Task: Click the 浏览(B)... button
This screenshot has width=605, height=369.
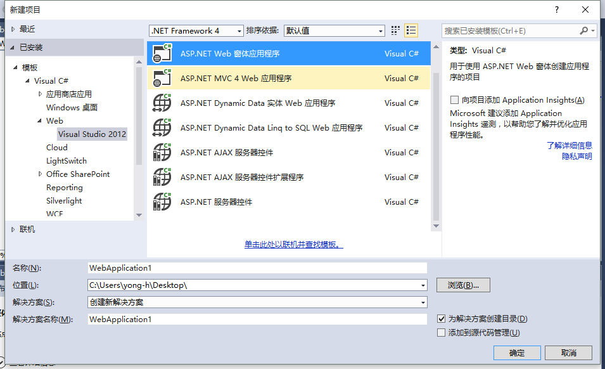Action: coord(463,285)
